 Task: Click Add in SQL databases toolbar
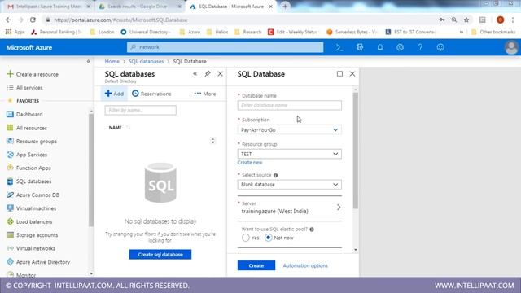coord(114,94)
